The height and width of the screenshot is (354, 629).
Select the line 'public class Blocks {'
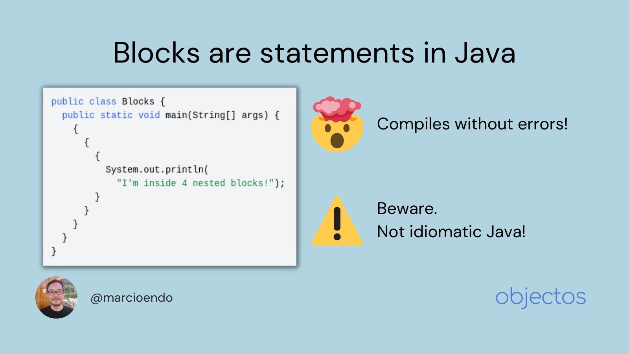pyautogui.click(x=110, y=101)
